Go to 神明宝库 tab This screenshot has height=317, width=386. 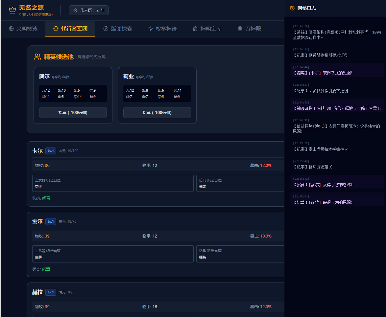[x=207, y=29]
